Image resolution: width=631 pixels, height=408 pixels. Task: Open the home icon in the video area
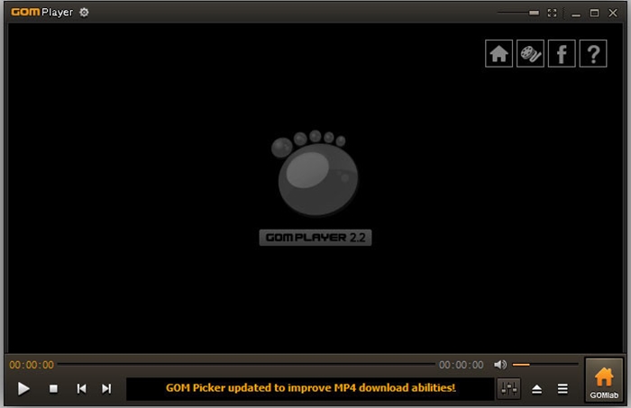[x=498, y=53]
